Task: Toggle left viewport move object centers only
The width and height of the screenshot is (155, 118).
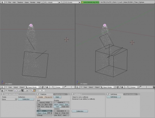Action: [x=51, y=87]
